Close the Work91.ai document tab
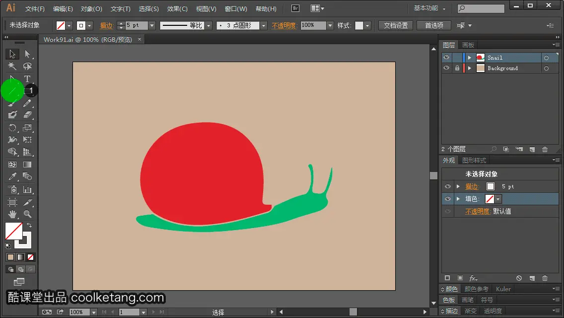The image size is (564, 318). tap(140, 39)
